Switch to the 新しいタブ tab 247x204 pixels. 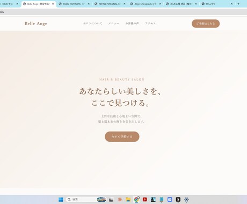[216, 4]
